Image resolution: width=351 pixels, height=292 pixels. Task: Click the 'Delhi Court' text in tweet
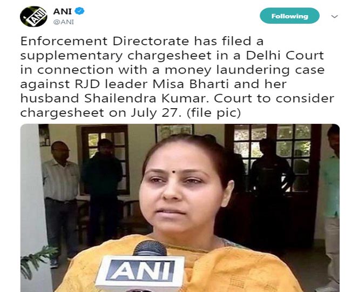[285, 55]
